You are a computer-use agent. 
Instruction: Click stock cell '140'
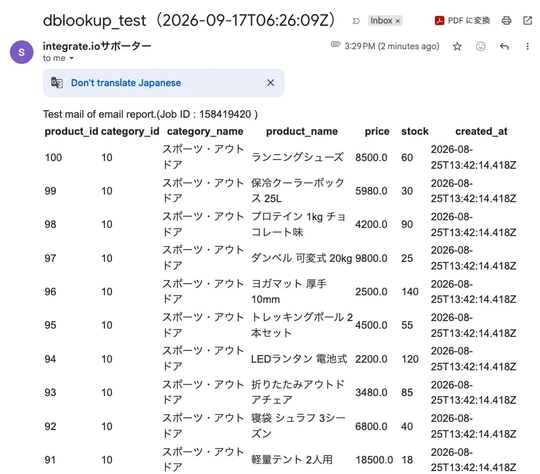(410, 291)
